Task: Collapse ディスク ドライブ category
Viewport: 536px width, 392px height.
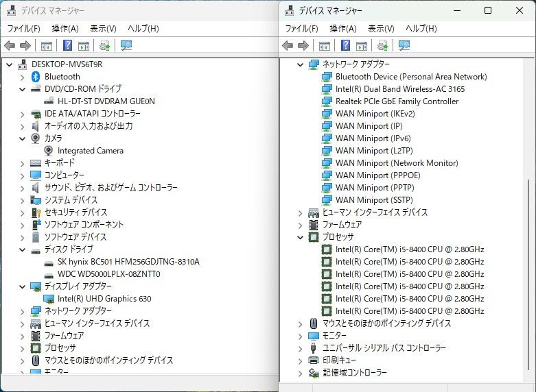Action: click(x=22, y=249)
